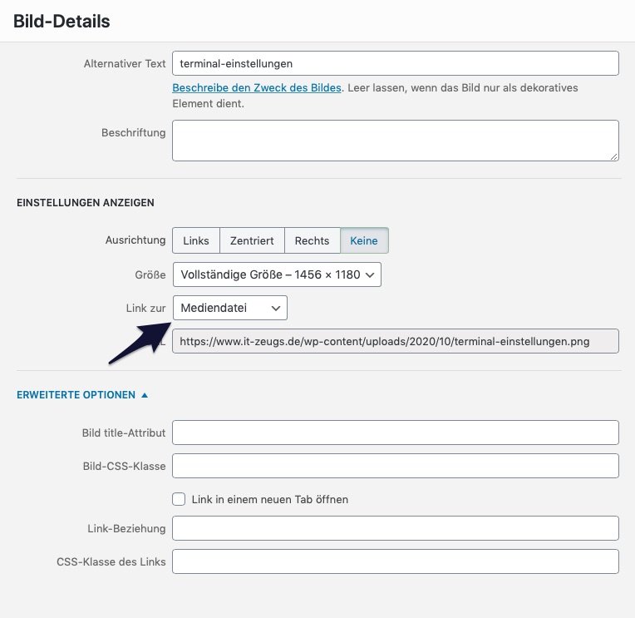This screenshot has width=635, height=618.
Task: Click the URL field with terminal-einstellungen.png
Action: point(396,341)
